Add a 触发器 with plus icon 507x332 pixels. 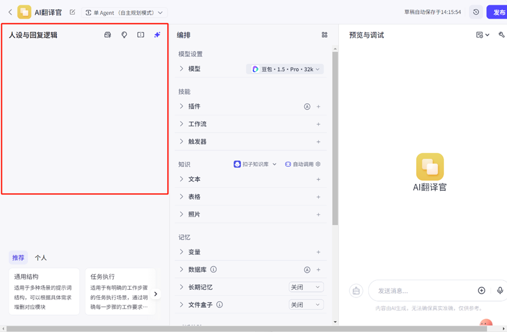click(x=318, y=142)
